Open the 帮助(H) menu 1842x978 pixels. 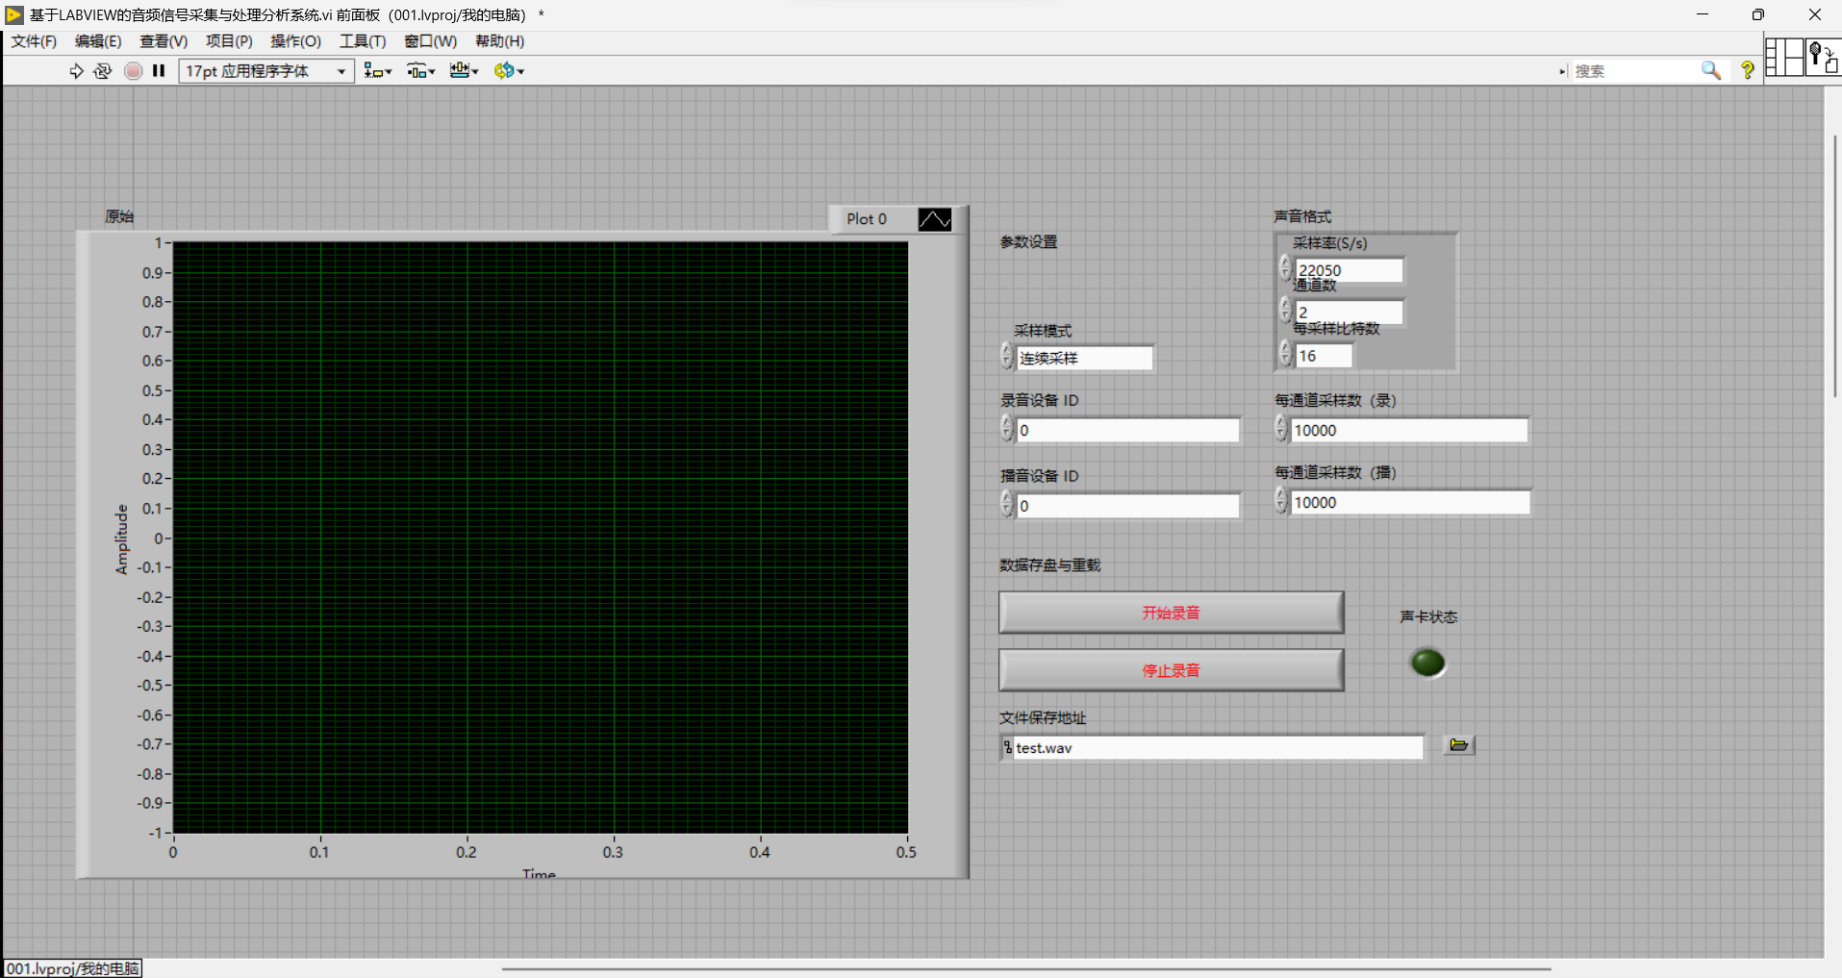[499, 41]
